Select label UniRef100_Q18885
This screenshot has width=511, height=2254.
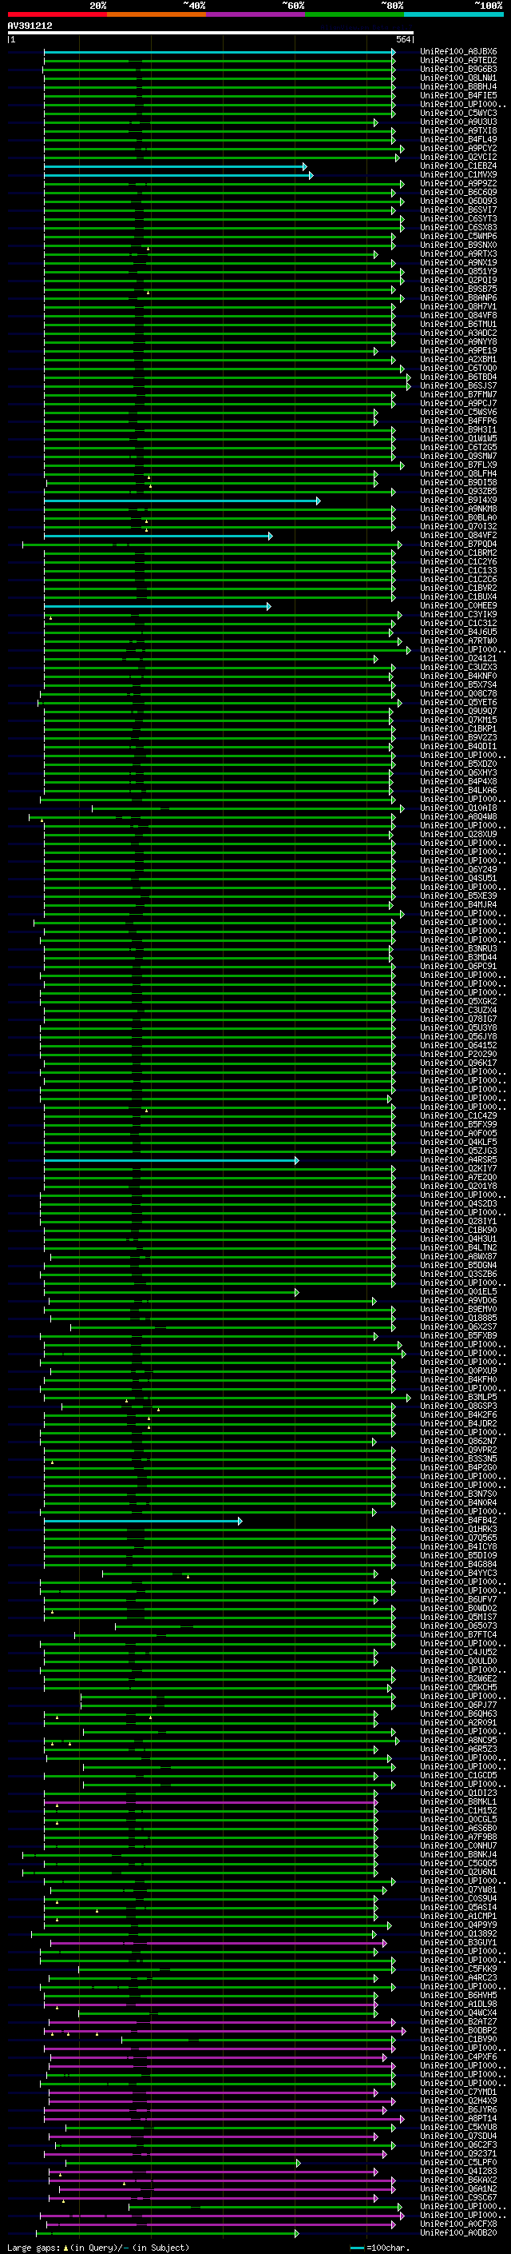pyautogui.click(x=458, y=1318)
